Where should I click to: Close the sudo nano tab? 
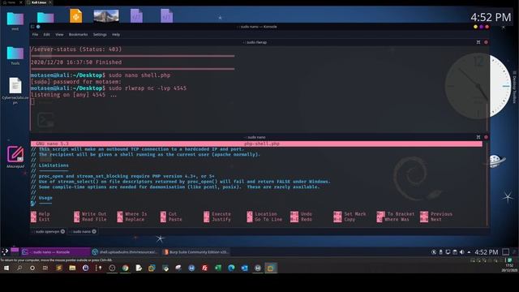tap(94, 231)
